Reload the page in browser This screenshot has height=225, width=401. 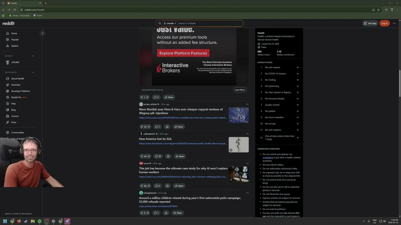point(14,10)
